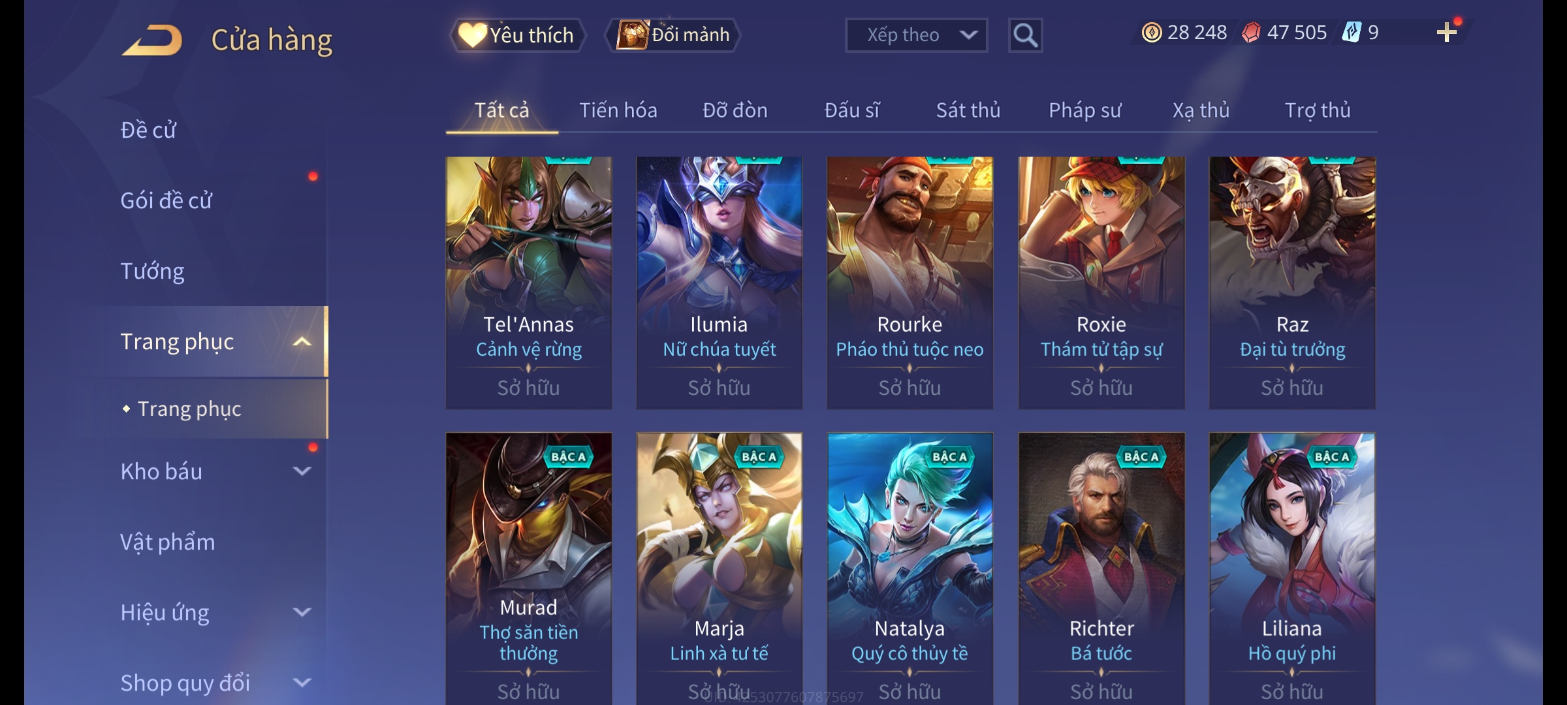Tap the red ruby currency icon

(1251, 33)
